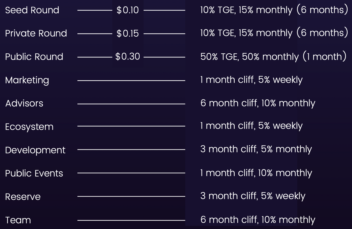352x229 pixels.
Task: Click the Reserve label
Action: 23,197
